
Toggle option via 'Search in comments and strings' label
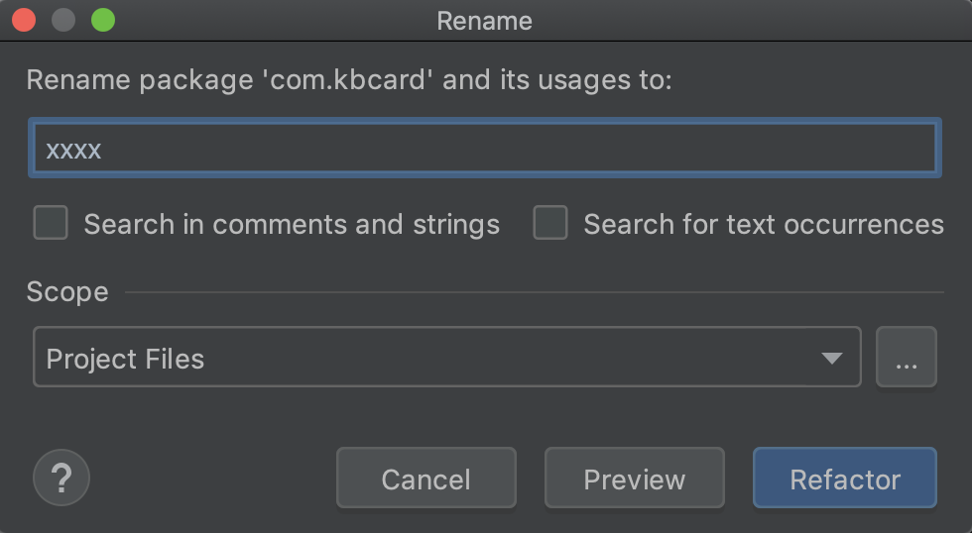click(292, 224)
